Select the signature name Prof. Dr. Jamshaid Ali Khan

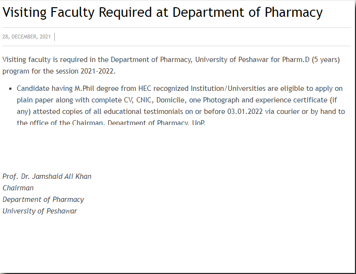click(x=47, y=176)
